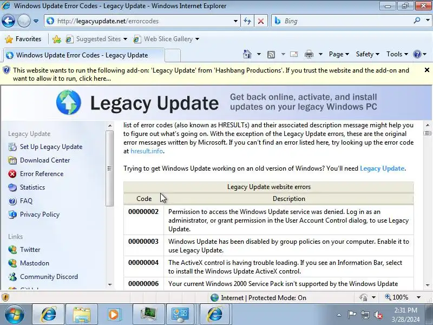Viewport: 433px width, 325px height.
Task: Open the zoom level 100% button
Action: tap(397, 297)
